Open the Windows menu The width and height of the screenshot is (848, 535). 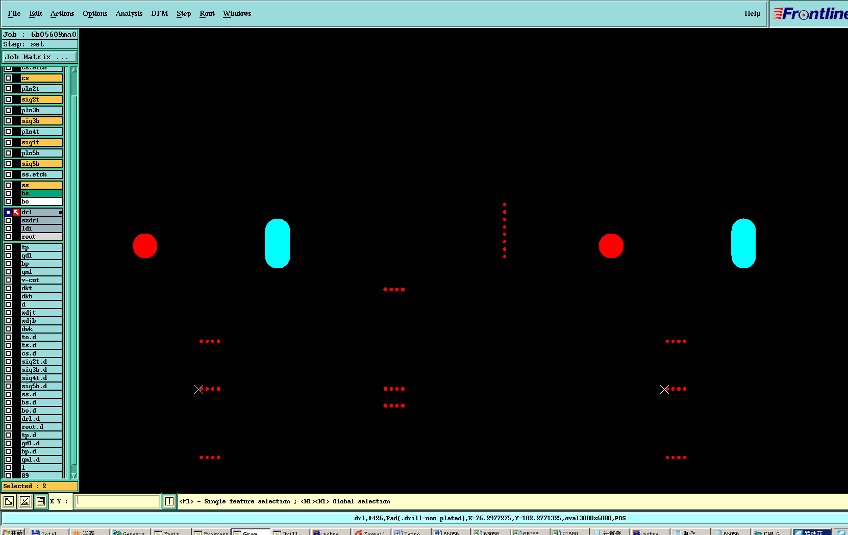pos(237,13)
